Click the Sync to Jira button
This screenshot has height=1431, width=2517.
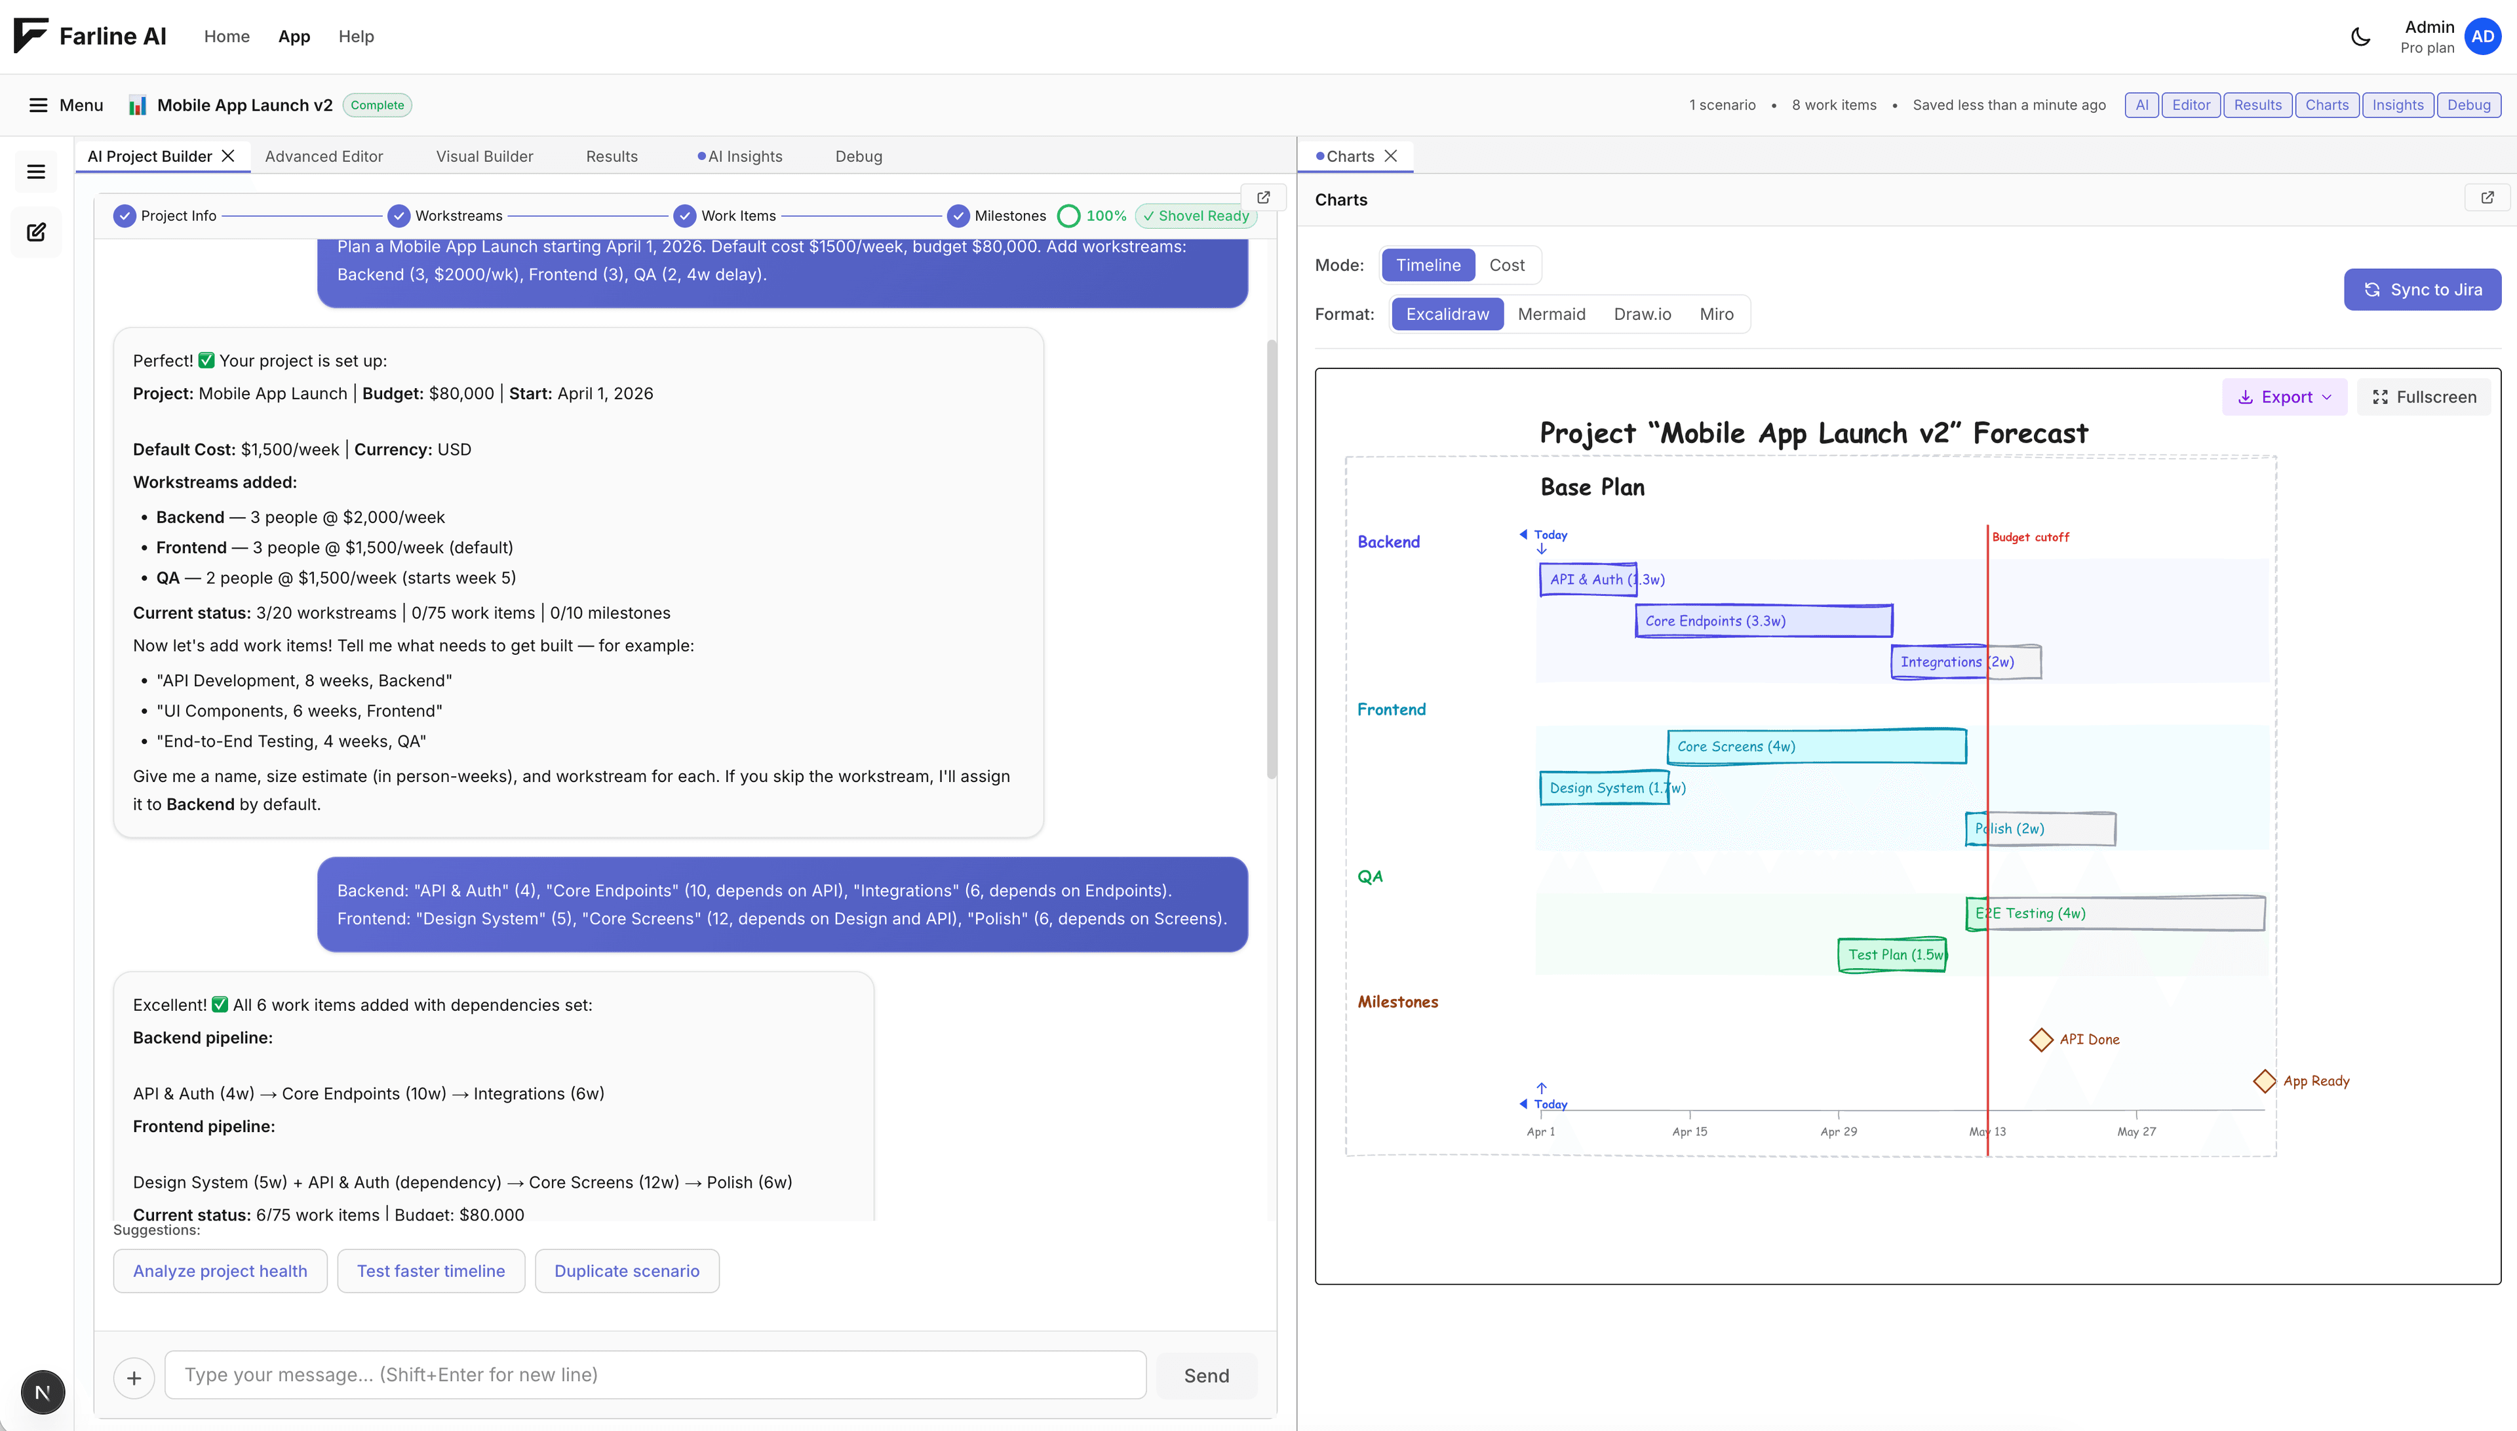click(x=2423, y=289)
